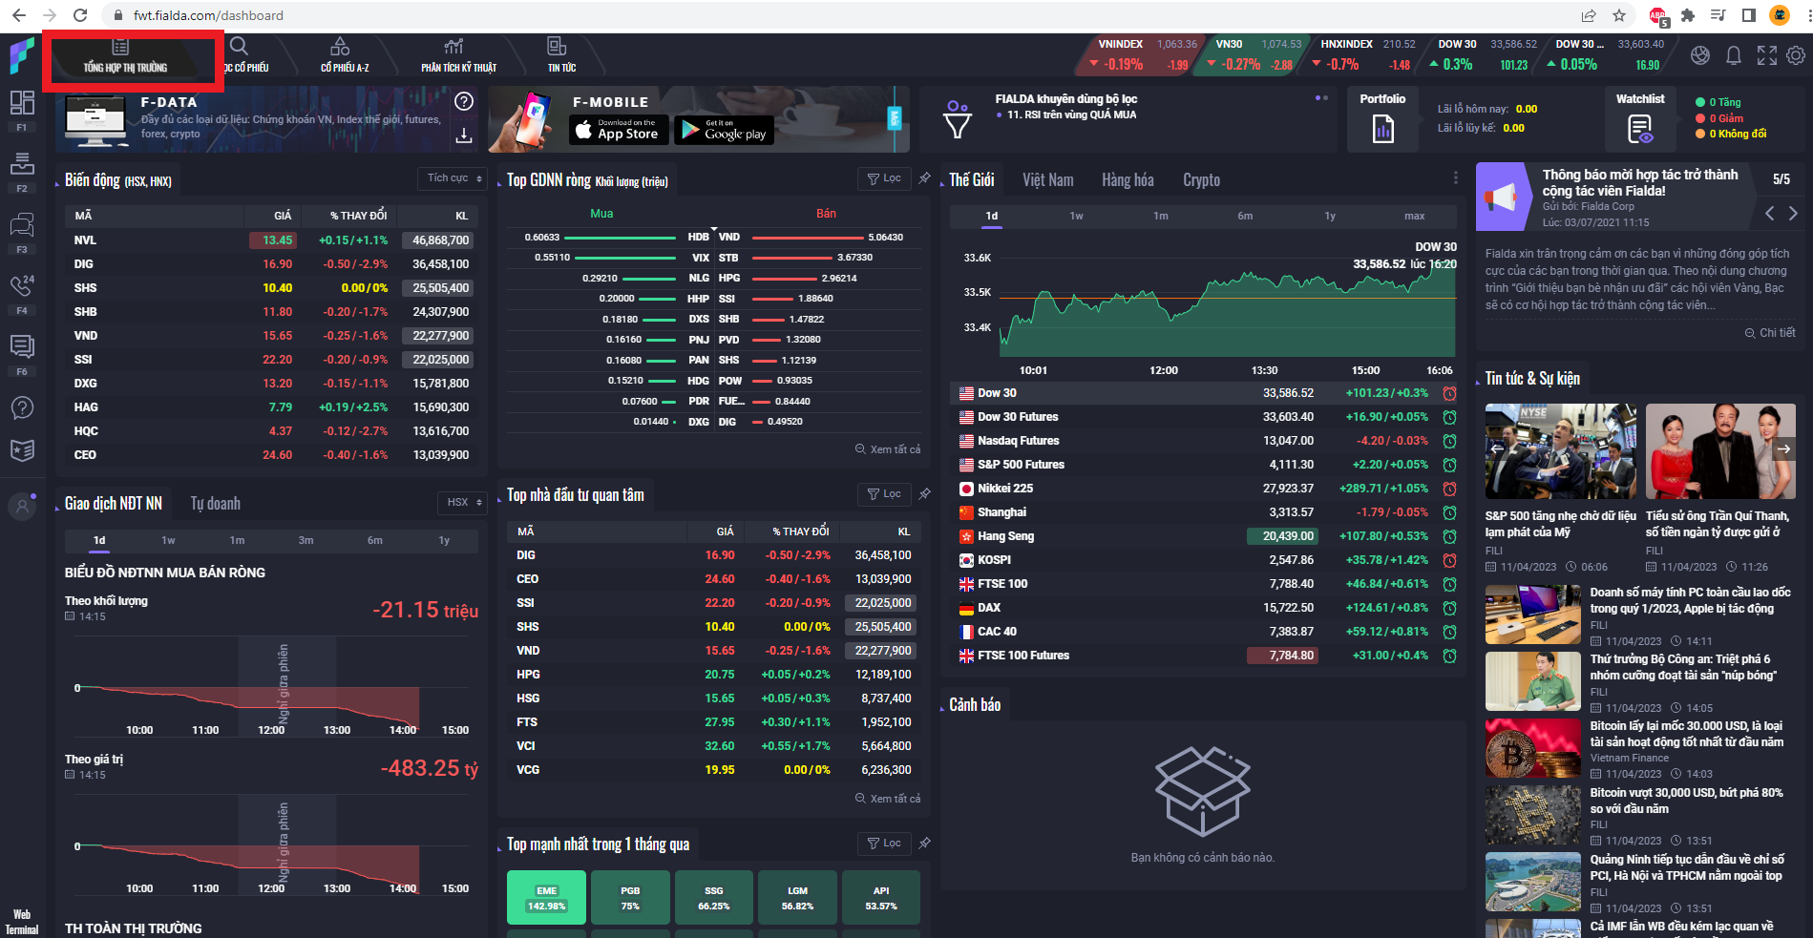
Task: Switch to the Crypto tab
Action: click(x=1201, y=180)
